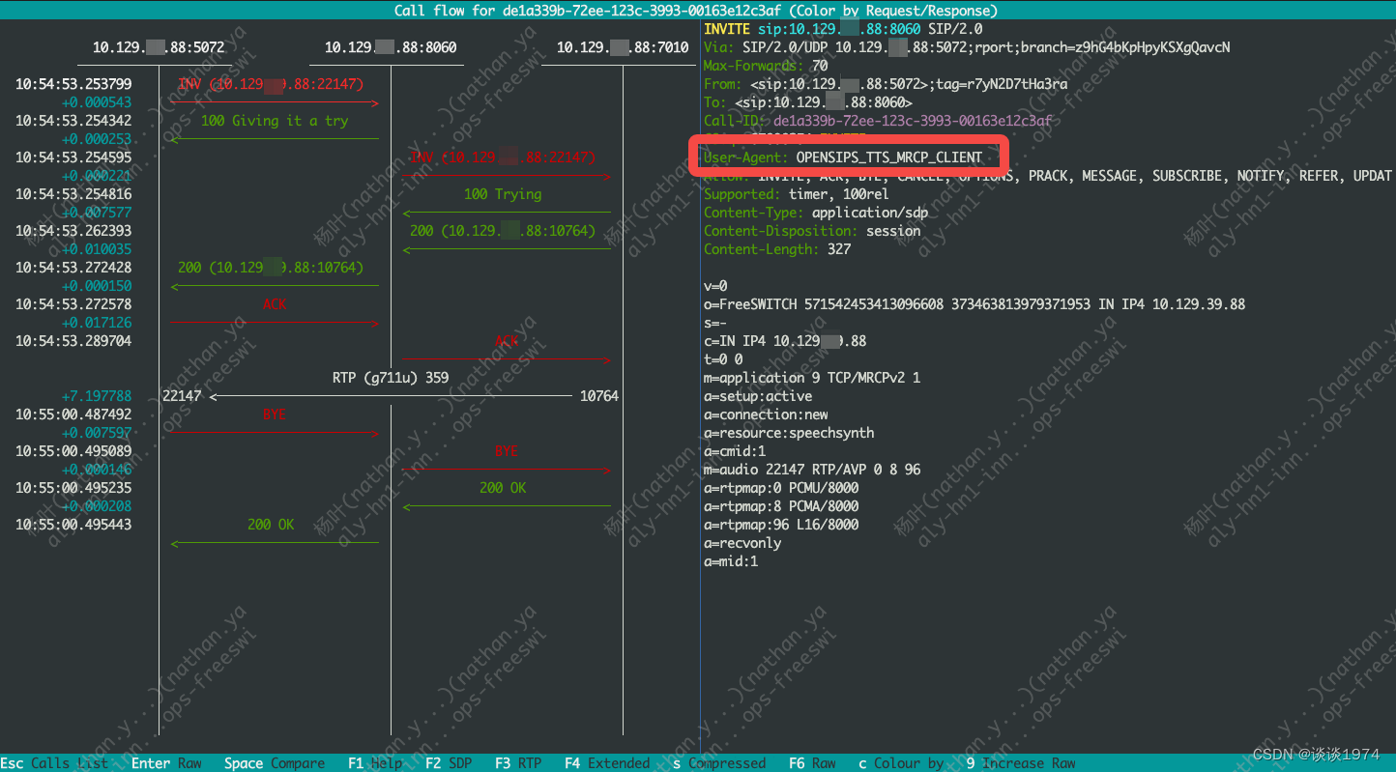Click the 'Via: SIP/2.0/UDP' header line
1396x772 pixels.
(x=967, y=47)
